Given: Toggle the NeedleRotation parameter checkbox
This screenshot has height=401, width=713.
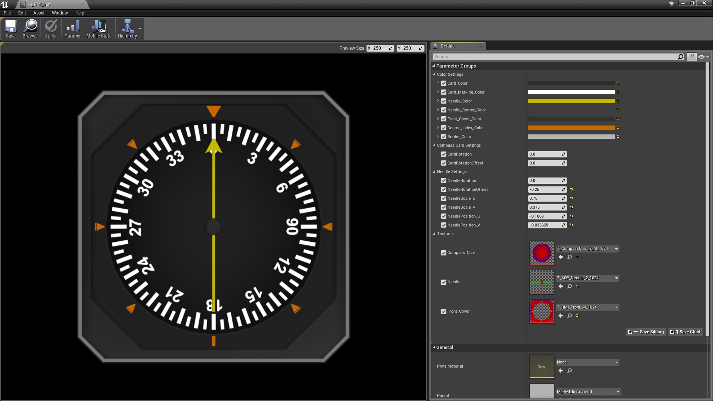Looking at the screenshot, I should (x=443, y=180).
